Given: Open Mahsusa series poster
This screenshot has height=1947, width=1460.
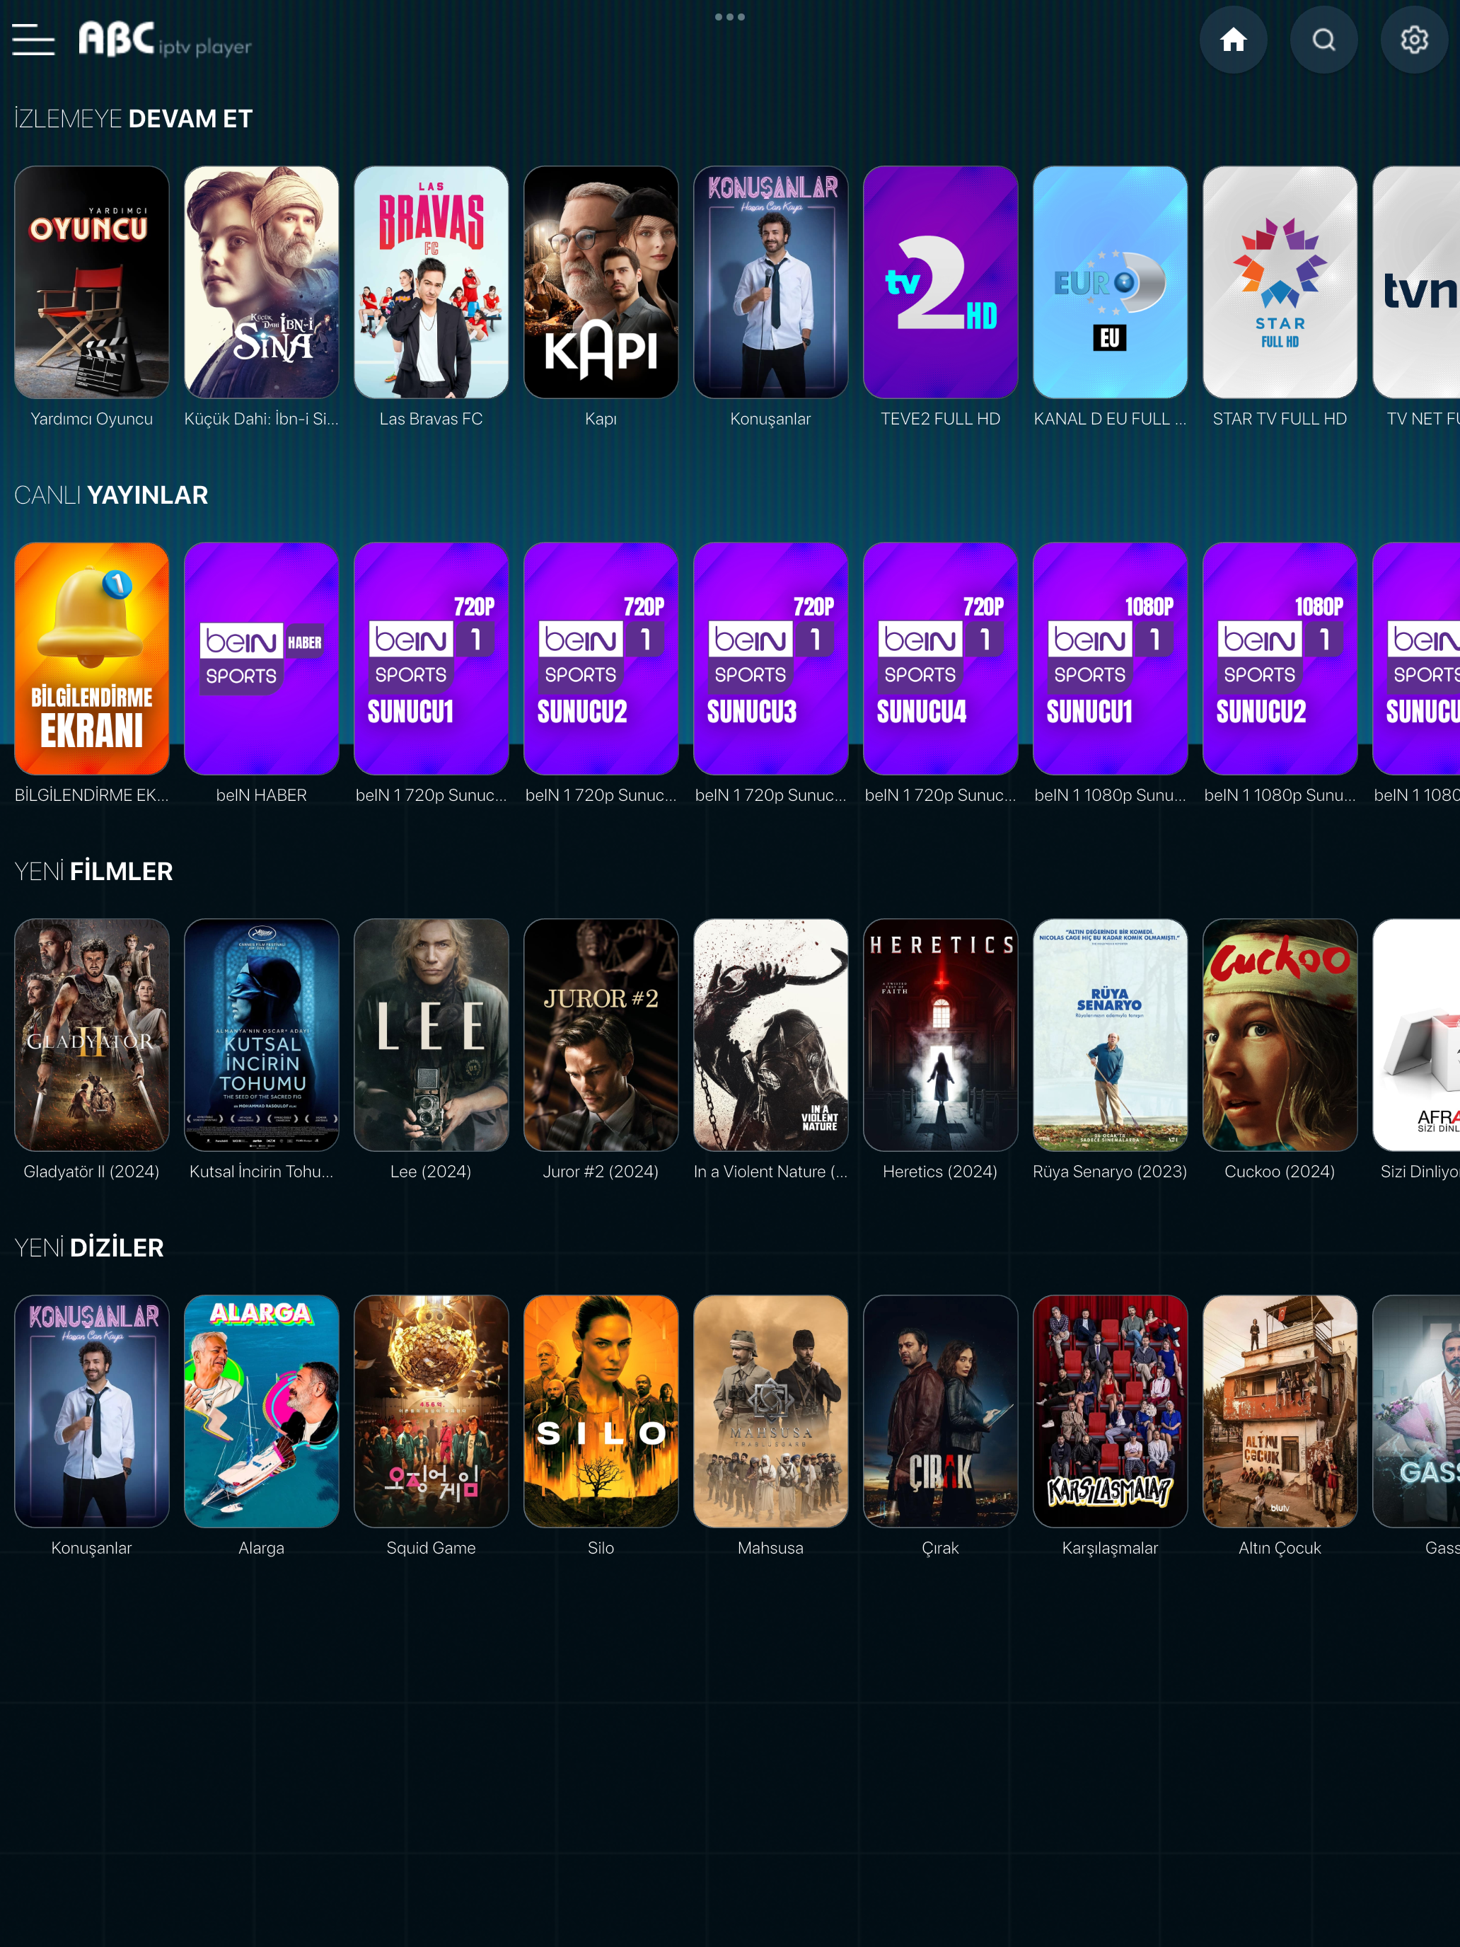Looking at the screenshot, I should (x=771, y=1411).
